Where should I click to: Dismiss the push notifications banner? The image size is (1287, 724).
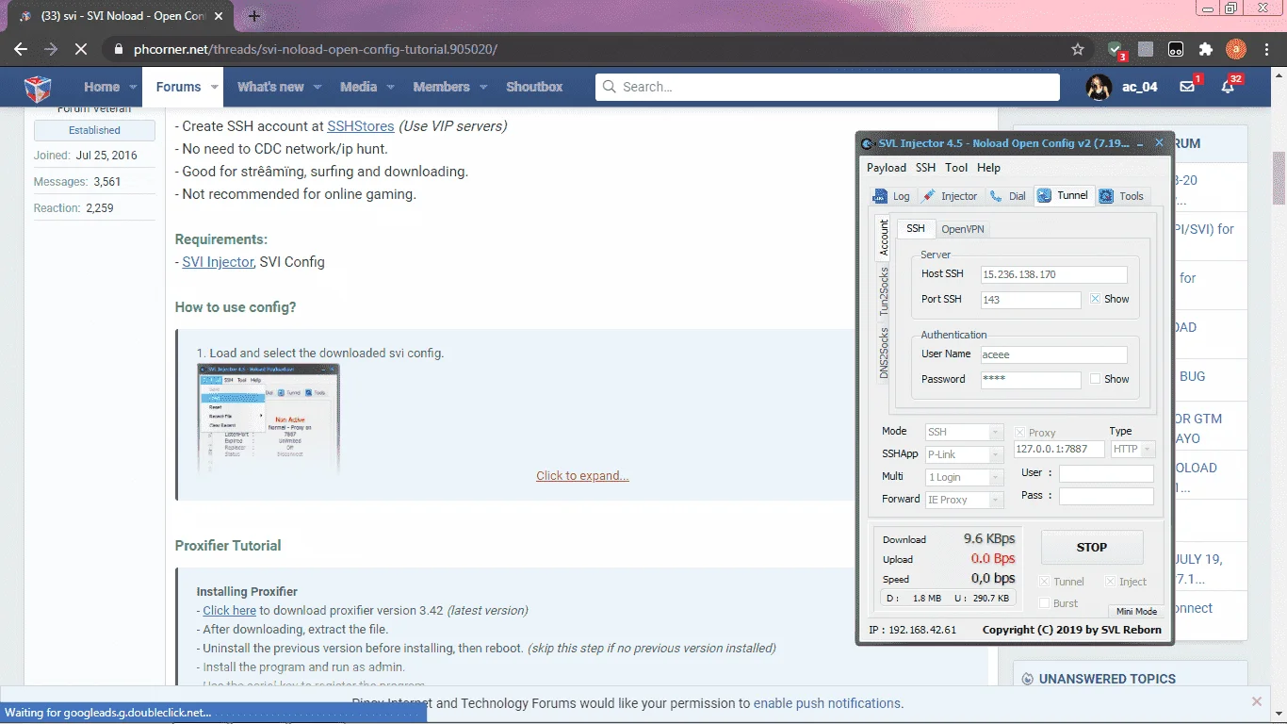[x=1257, y=701]
